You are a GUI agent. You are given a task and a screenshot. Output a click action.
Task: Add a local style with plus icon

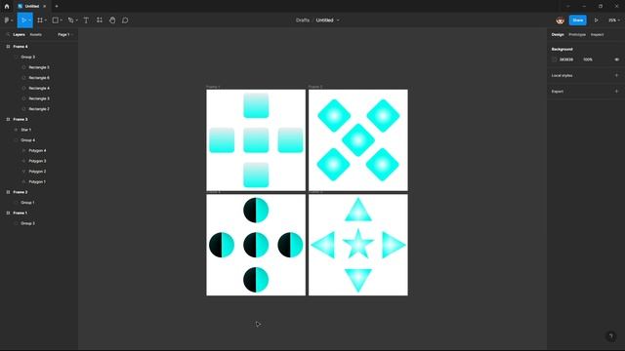(616, 75)
